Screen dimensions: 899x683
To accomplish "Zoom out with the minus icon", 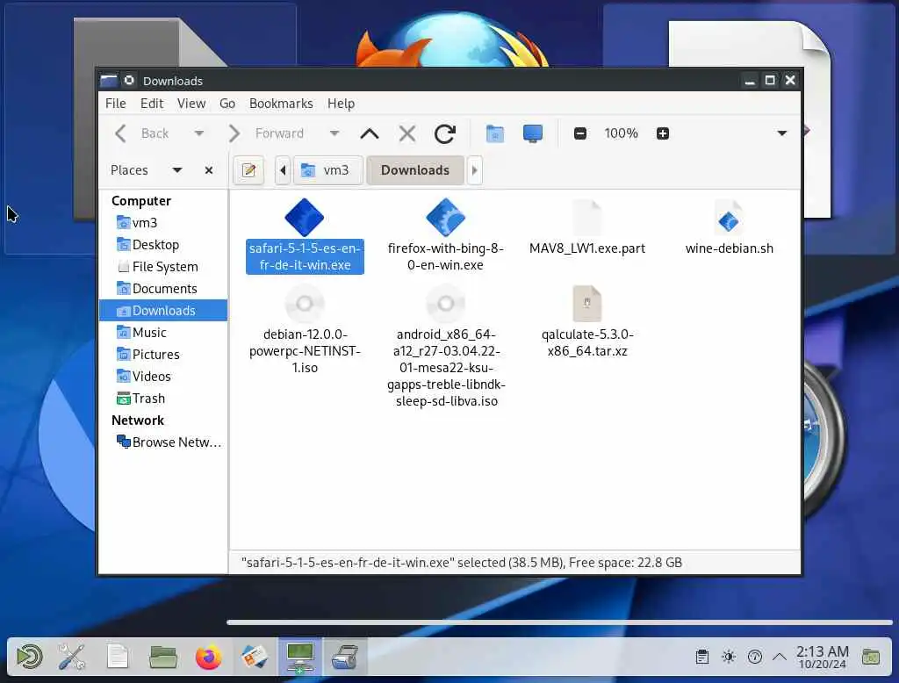I will coord(580,133).
